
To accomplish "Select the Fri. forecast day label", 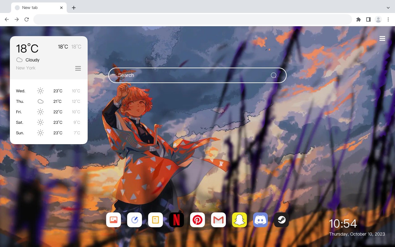I will 19,112.
